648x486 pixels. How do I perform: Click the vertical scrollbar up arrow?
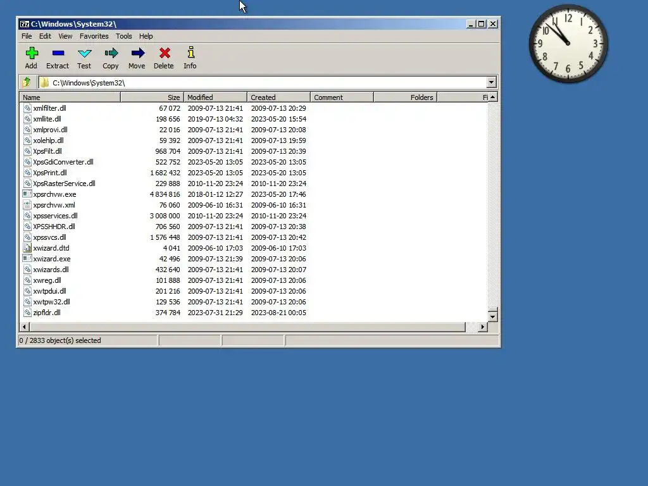click(492, 97)
